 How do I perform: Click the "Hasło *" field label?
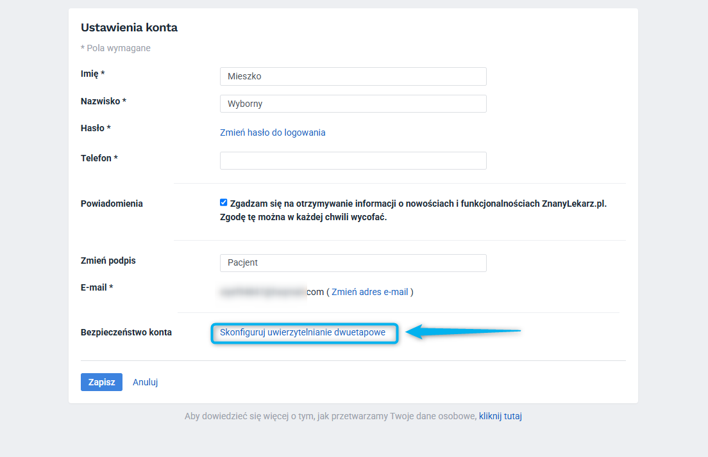click(95, 128)
